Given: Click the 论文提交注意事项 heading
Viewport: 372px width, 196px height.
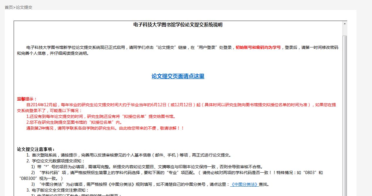Looking at the screenshot, I should (x=36, y=149).
